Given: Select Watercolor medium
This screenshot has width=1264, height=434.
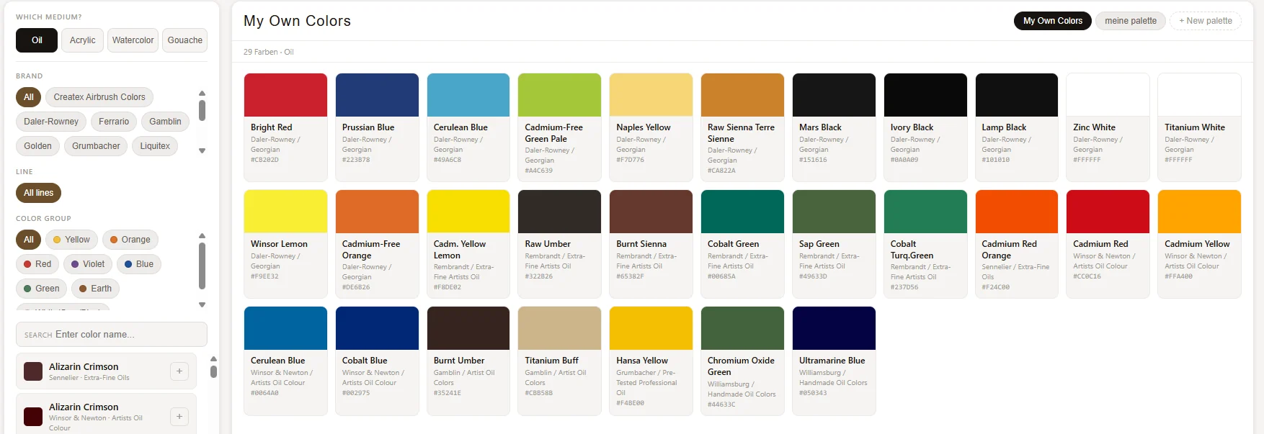Looking at the screenshot, I should pyautogui.click(x=133, y=40).
